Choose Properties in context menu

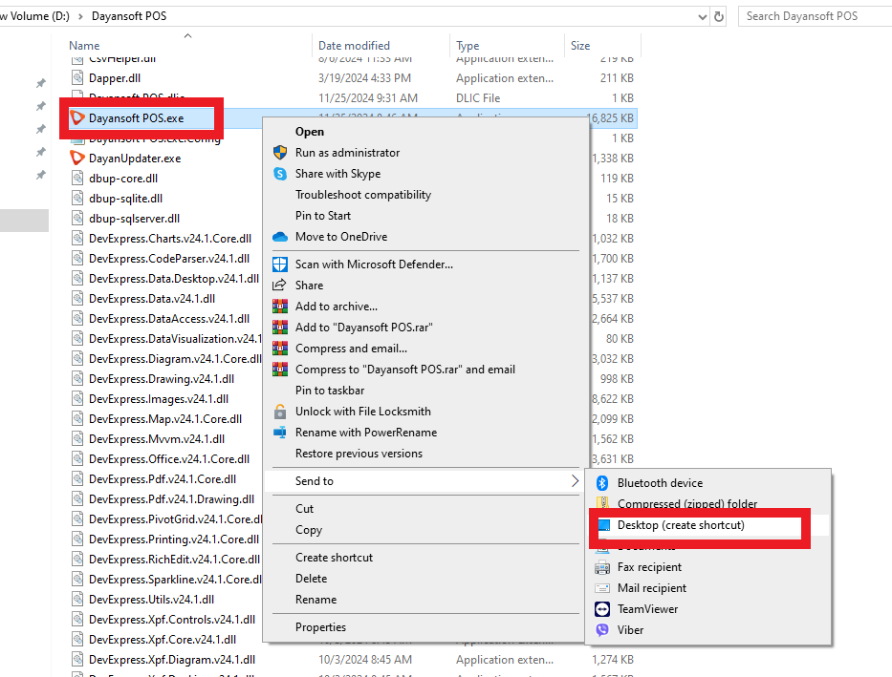click(x=320, y=627)
